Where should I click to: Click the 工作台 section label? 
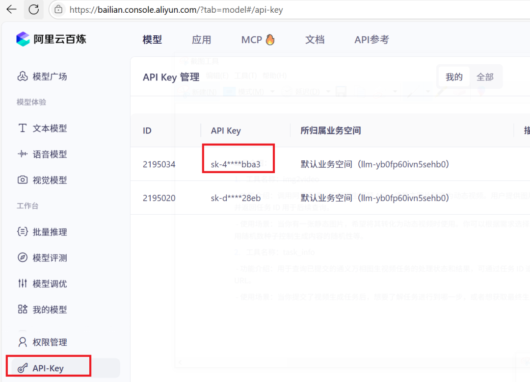pyautogui.click(x=27, y=205)
